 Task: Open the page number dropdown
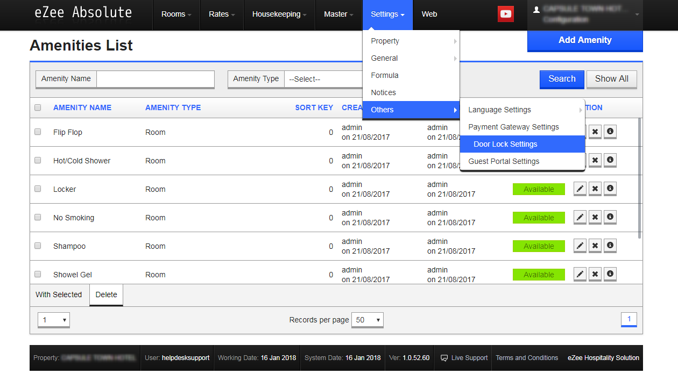[54, 320]
